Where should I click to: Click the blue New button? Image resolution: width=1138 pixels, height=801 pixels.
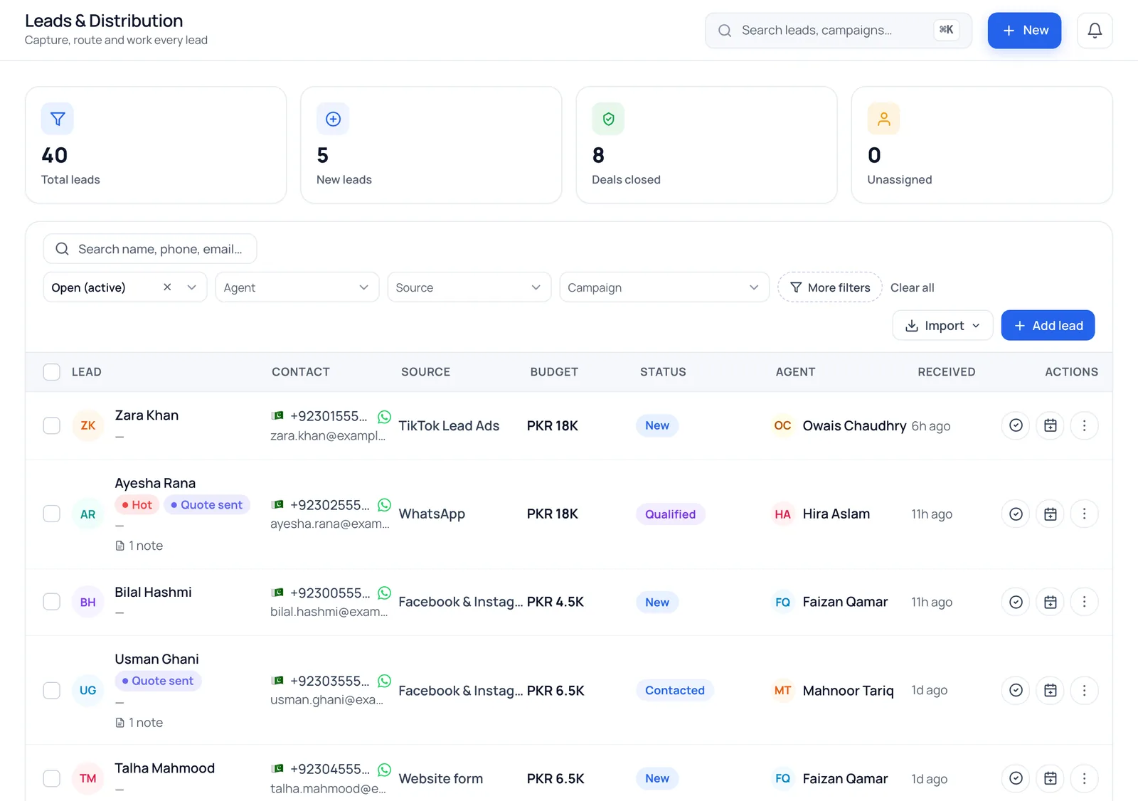click(1024, 31)
